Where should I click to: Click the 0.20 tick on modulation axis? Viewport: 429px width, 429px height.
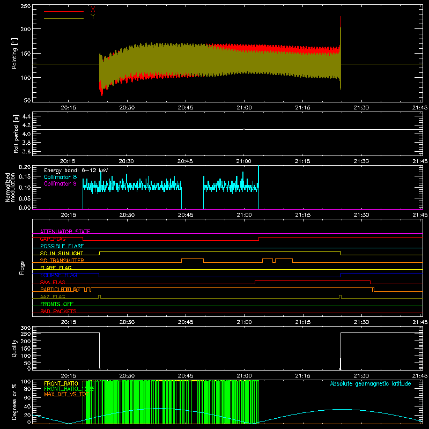[x=25, y=167]
